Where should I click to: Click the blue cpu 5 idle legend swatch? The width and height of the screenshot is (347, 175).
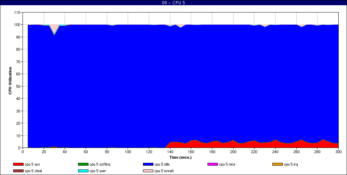pyautogui.click(x=148, y=164)
